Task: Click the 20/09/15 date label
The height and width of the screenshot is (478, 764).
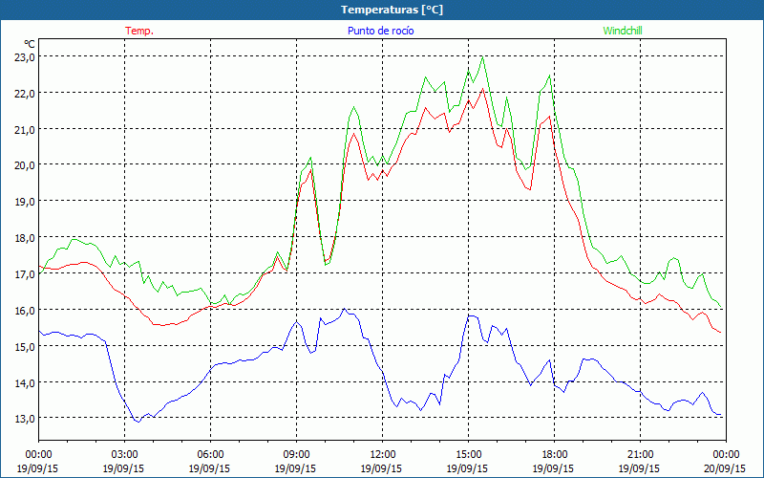Action: tap(725, 468)
